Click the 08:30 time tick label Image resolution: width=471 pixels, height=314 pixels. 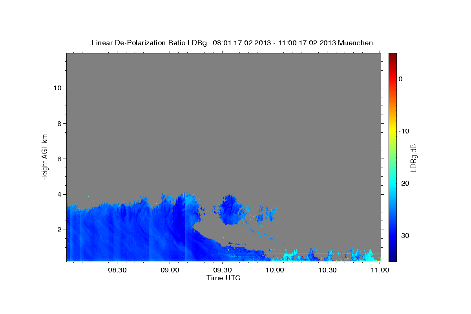(x=117, y=270)
